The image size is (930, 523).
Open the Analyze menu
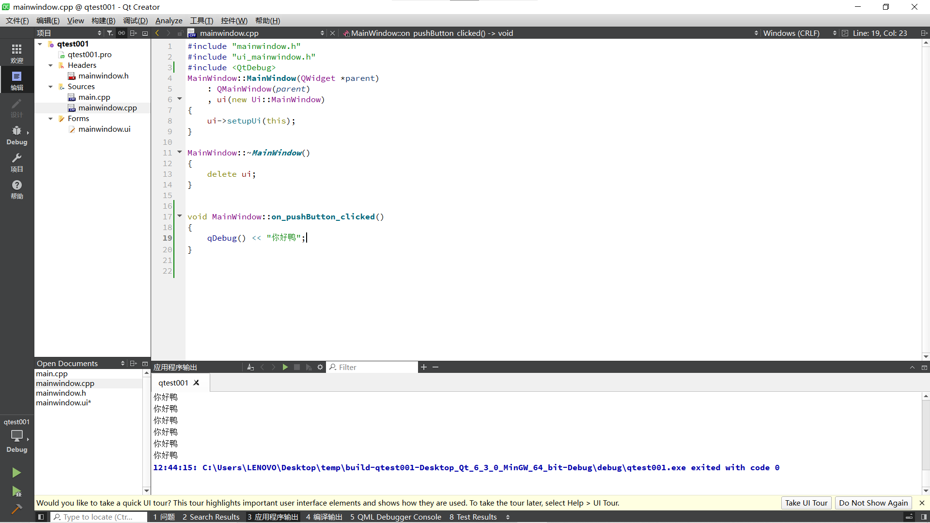(169, 20)
